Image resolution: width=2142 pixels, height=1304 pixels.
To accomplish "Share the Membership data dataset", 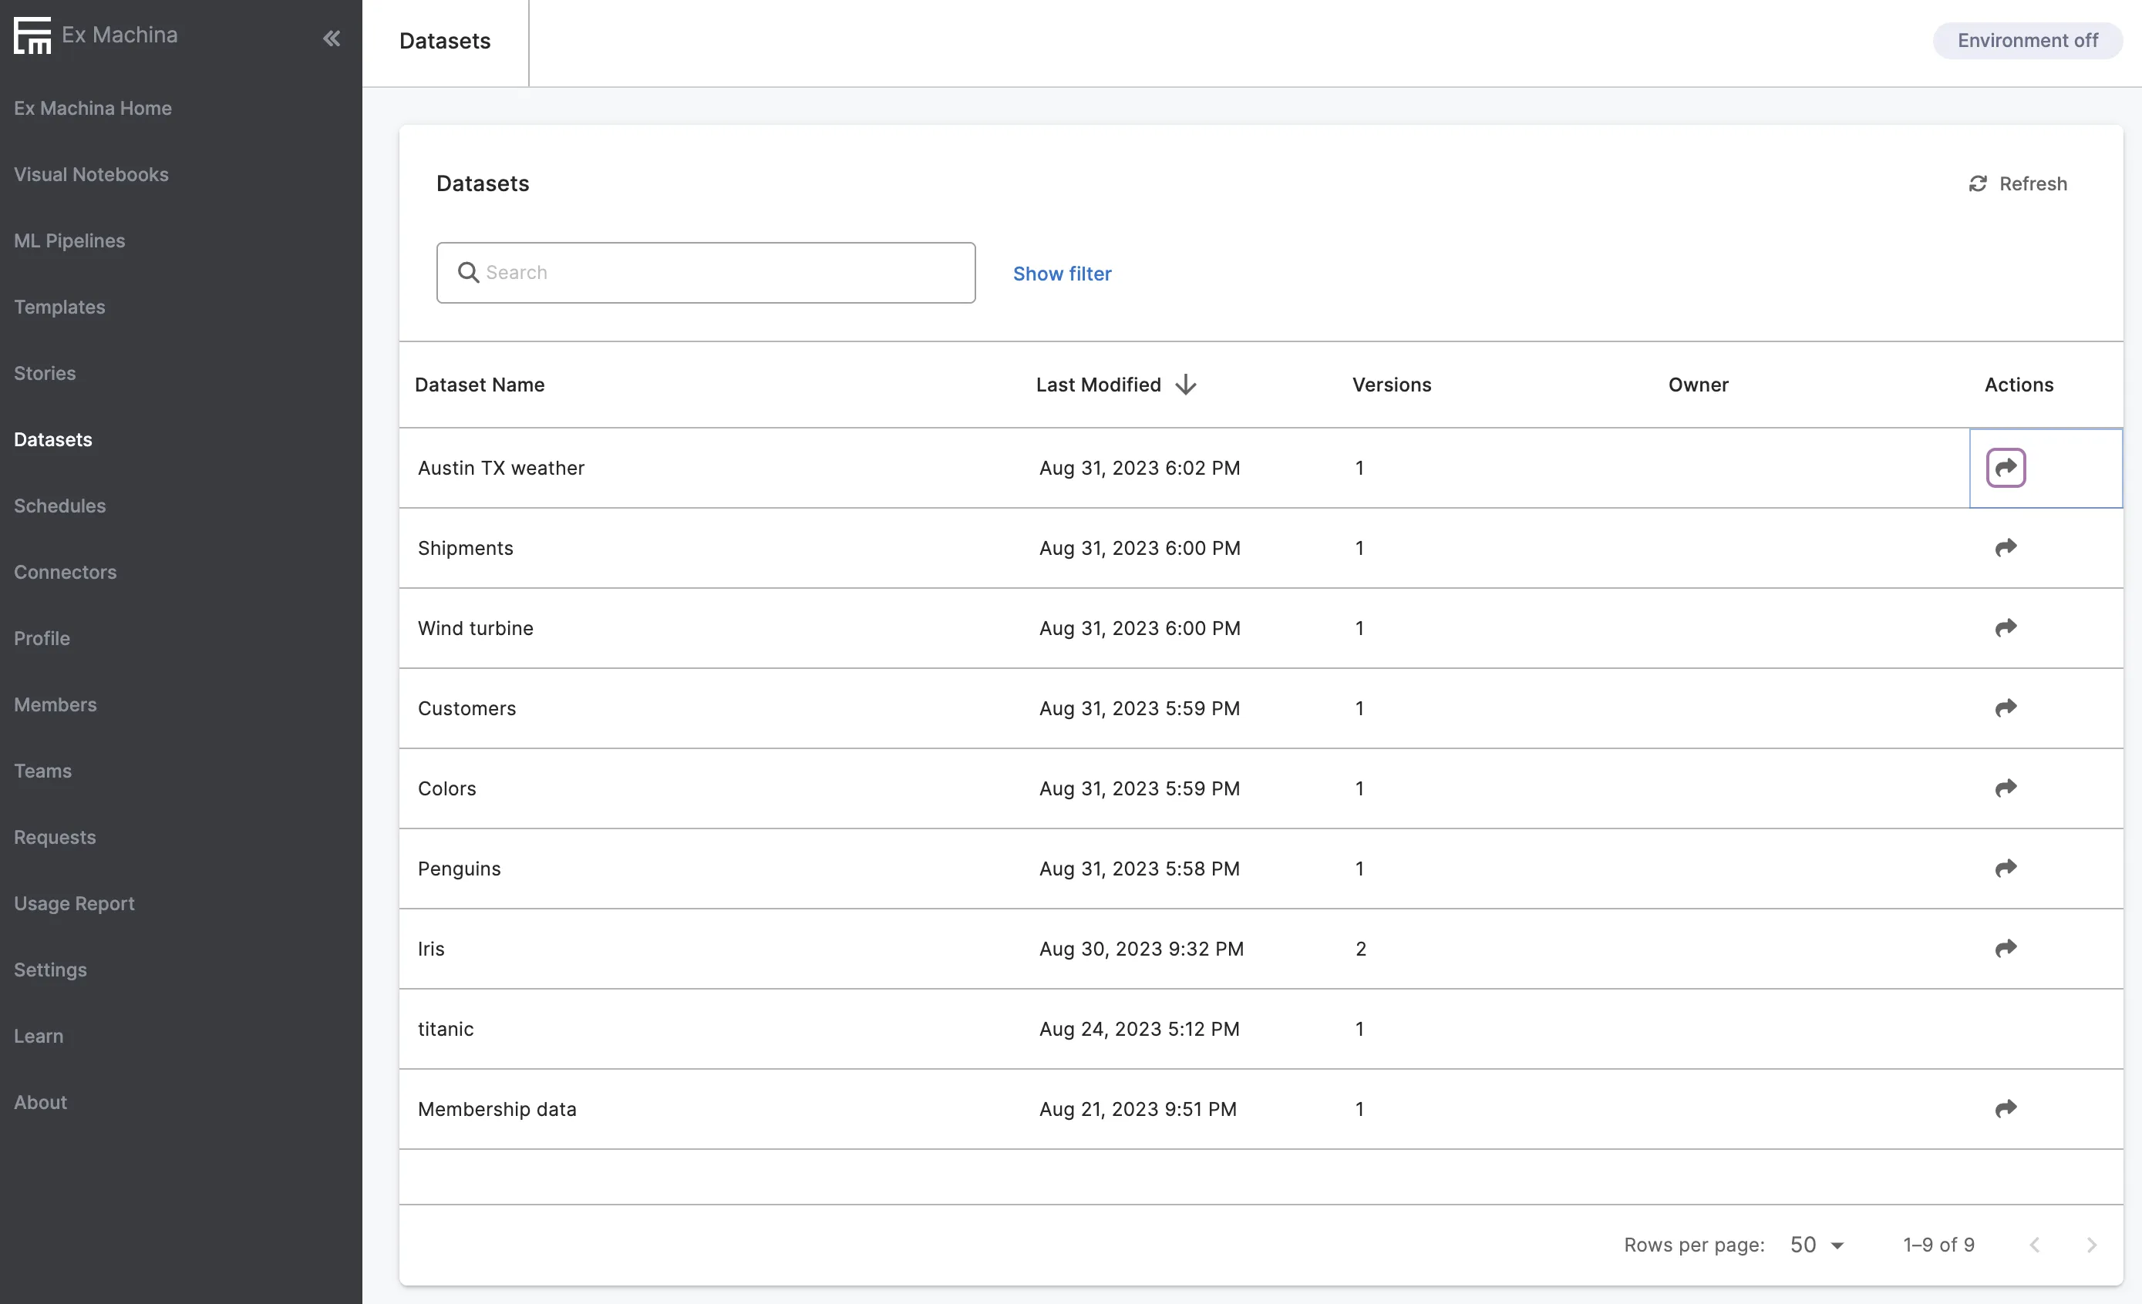I will pos(2005,1108).
